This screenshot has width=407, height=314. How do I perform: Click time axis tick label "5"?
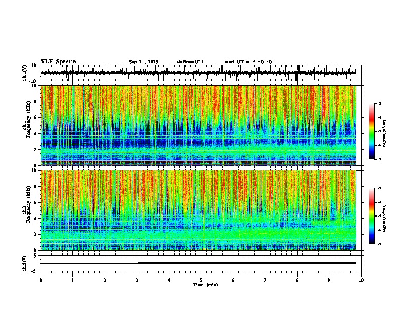(x=201, y=280)
